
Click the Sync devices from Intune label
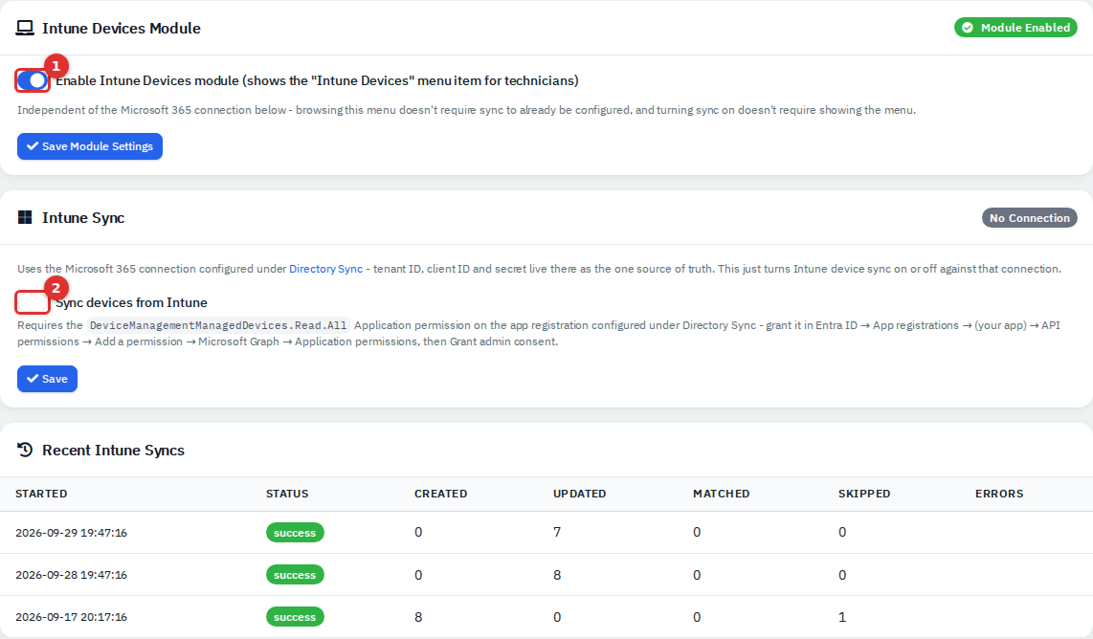(x=131, y=302)
